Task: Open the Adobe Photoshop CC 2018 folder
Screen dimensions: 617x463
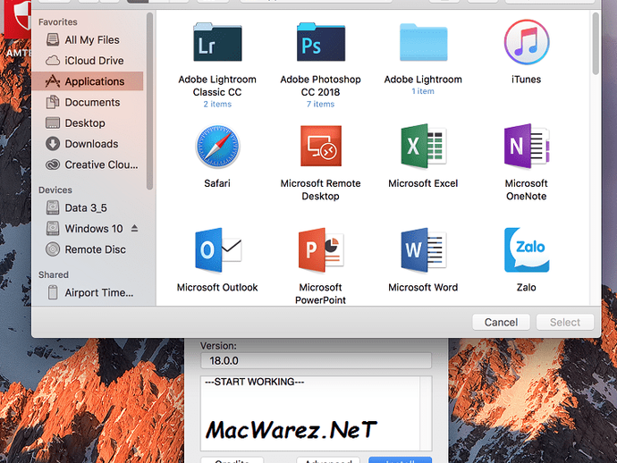Action: click(x=321, y=42)
